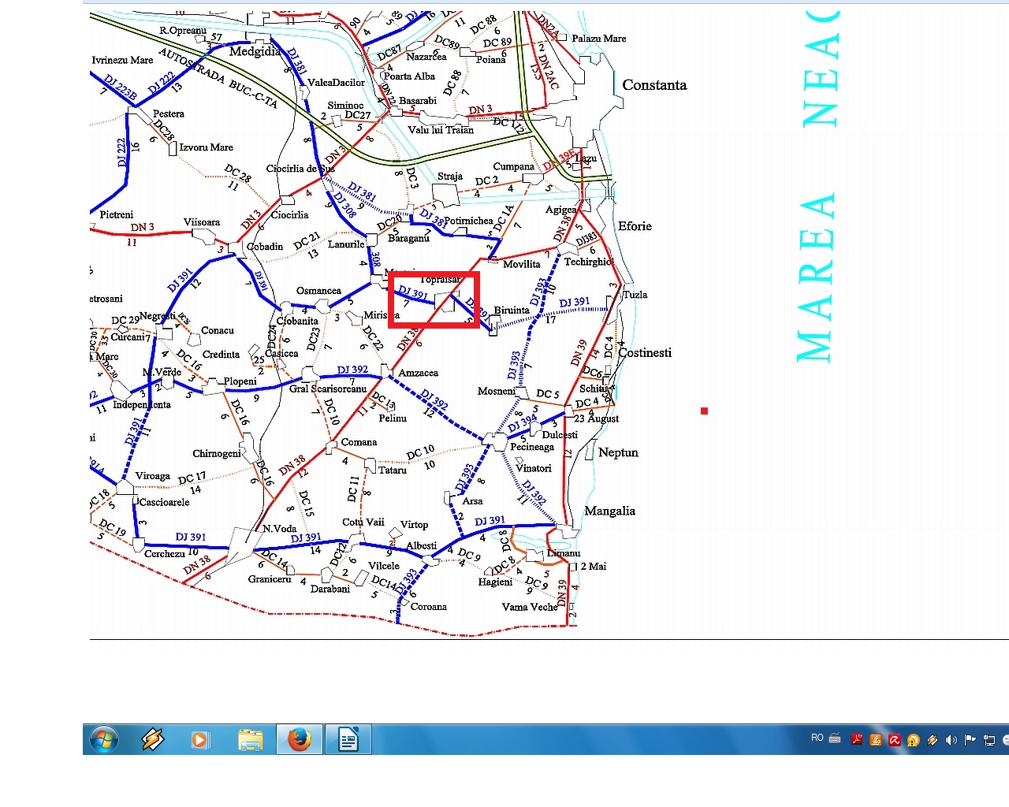This screenshot has height=807, width=1009.
Task: Click the Constanta label on the map
Action: point(654,85)
